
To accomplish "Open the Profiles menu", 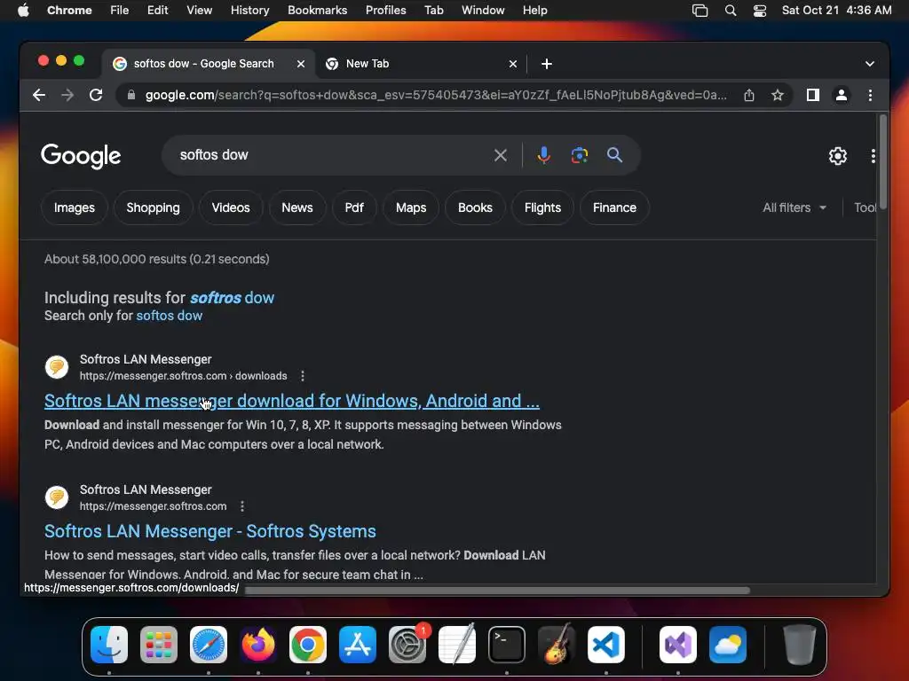I will (x=385, y=11).
